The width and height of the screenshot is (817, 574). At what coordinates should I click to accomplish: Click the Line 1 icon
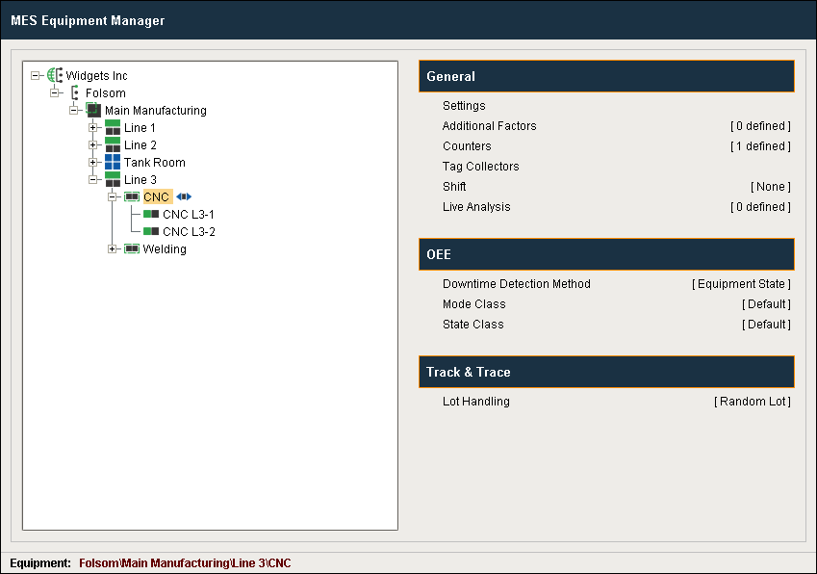pyautogui.click(x=113, y=128)
